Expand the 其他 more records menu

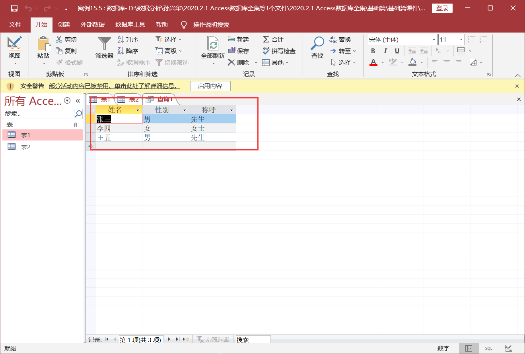click(276, 62)
